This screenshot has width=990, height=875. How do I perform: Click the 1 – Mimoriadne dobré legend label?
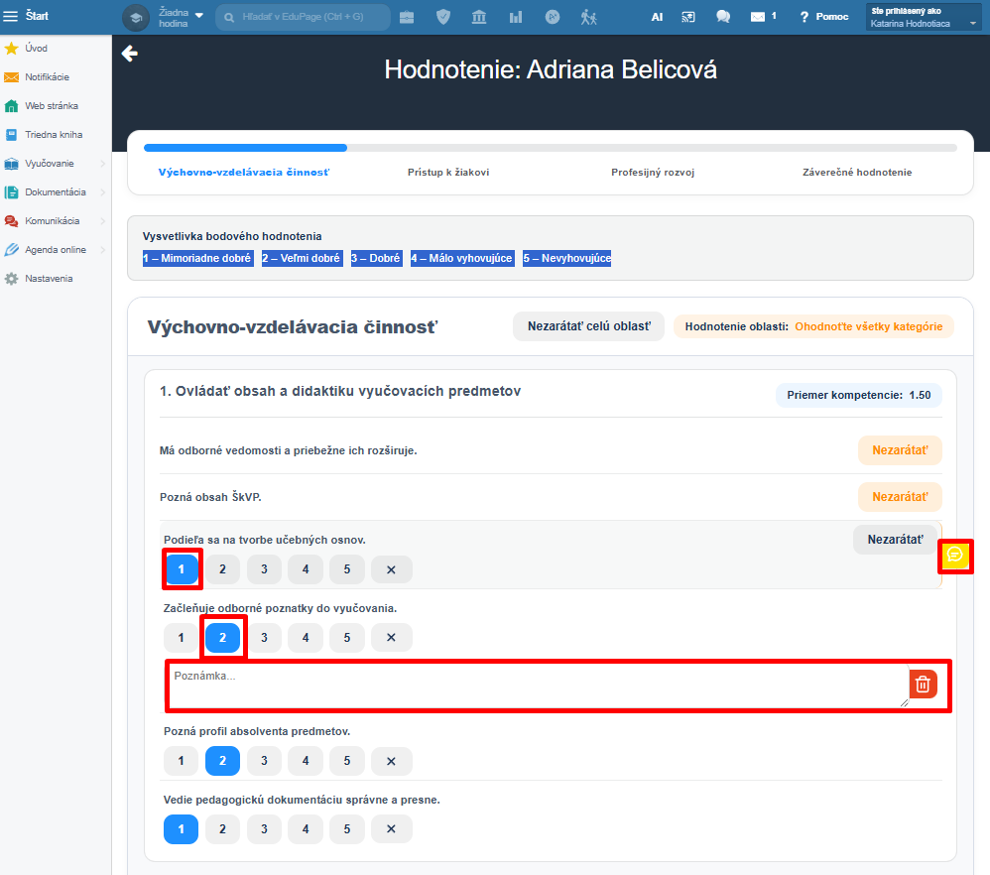[x=197, y=258]
